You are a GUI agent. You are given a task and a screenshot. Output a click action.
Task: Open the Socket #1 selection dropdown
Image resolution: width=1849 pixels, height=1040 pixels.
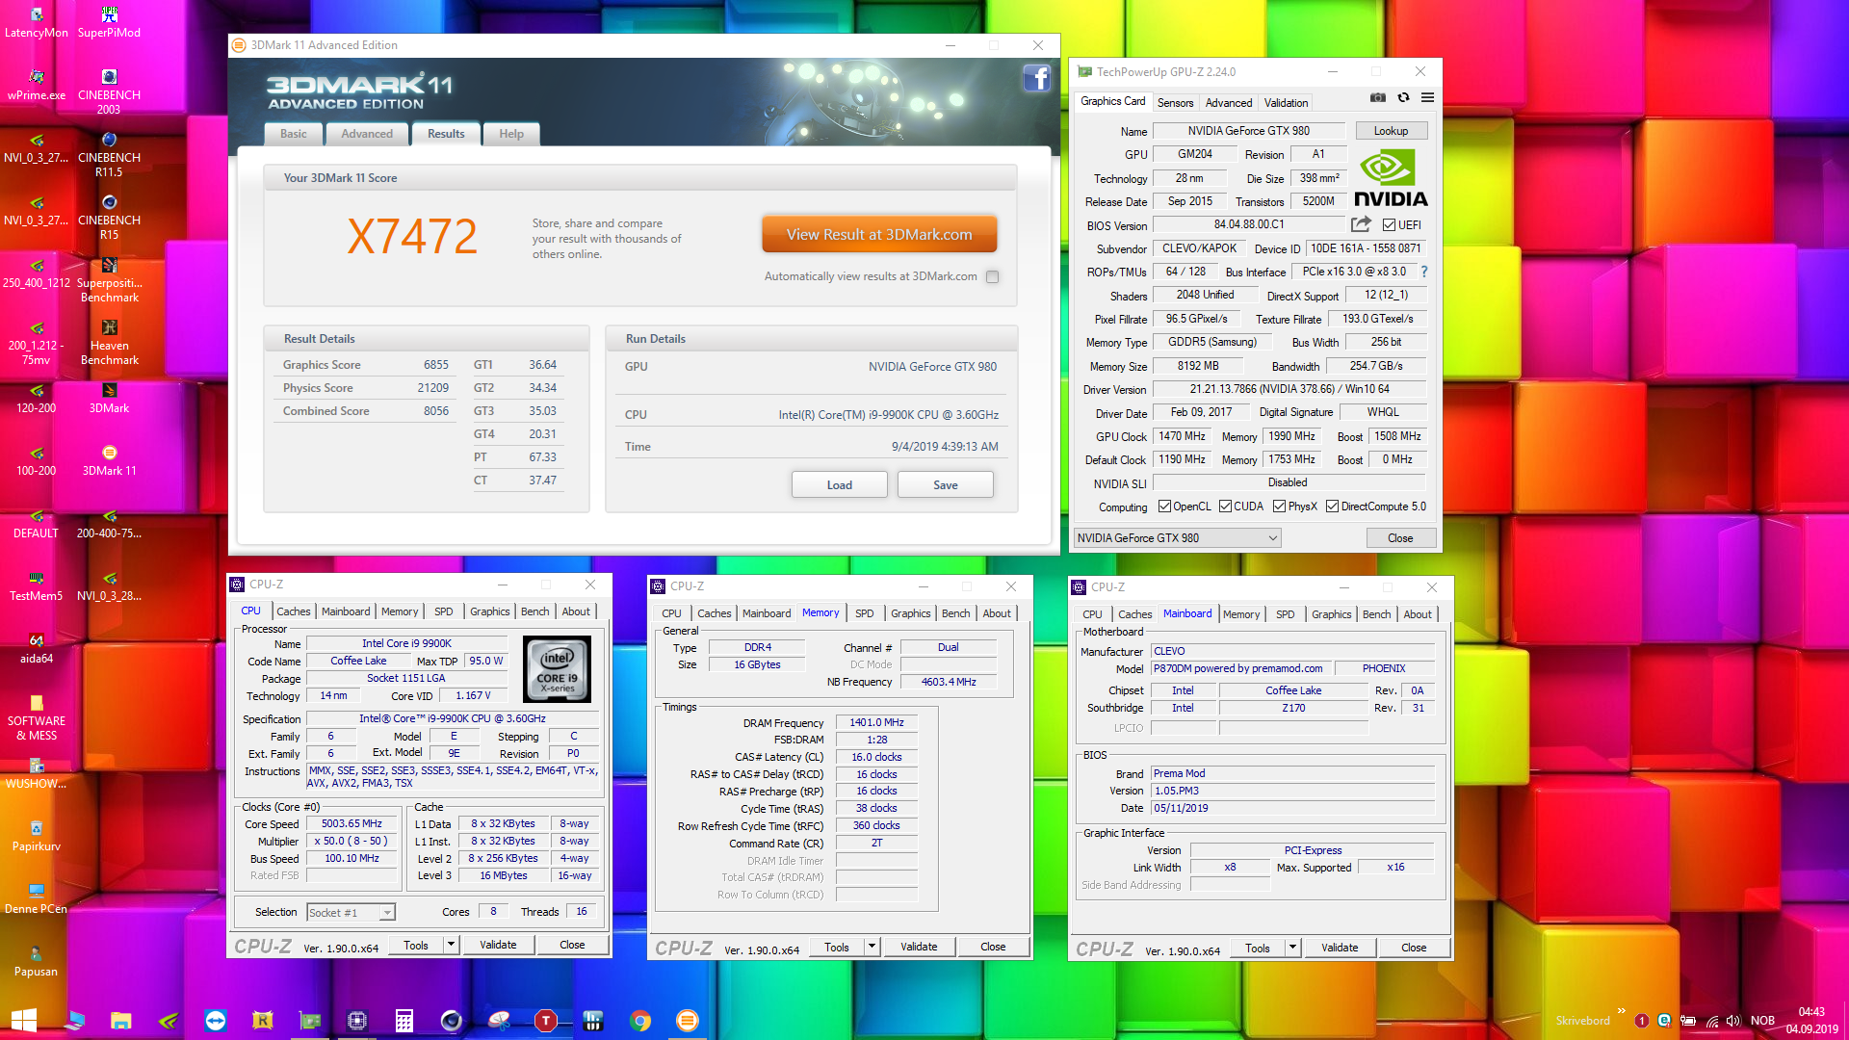click(x=351, y=912)
